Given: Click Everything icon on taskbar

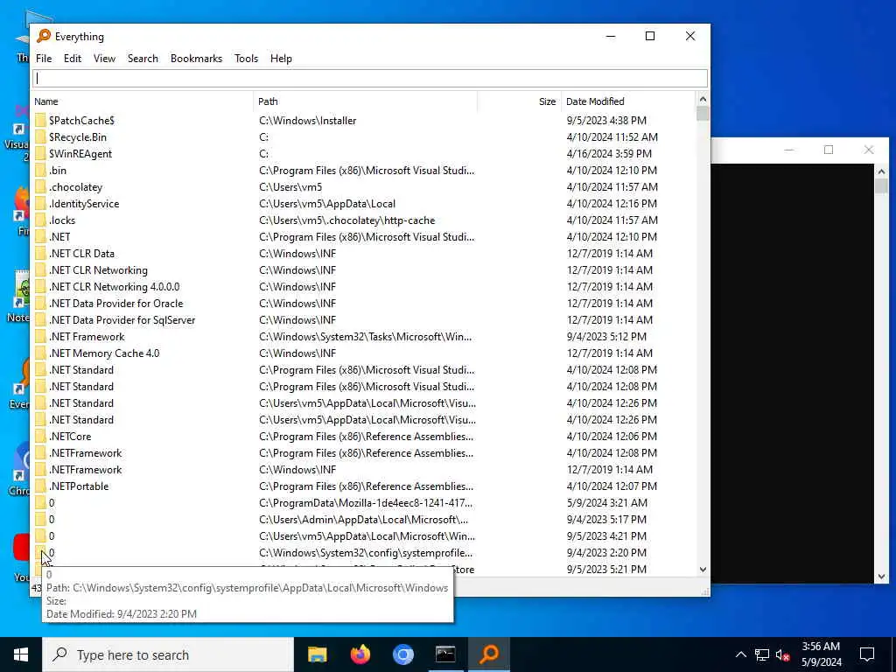Looking at the screenshot, I should click(489, 654).
